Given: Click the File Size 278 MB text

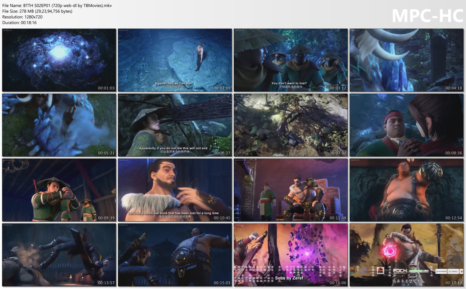Looking at the screenshot, I should pos(37,11).
